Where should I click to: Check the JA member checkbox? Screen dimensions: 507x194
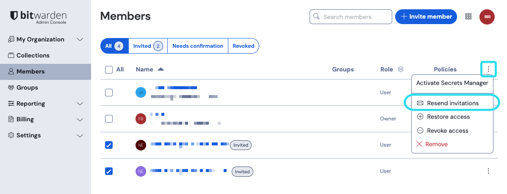click(109, 93)
